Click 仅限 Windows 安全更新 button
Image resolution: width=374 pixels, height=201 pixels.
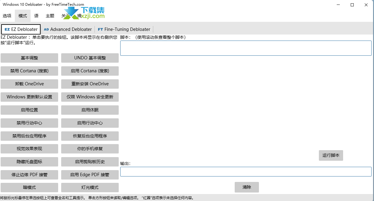[90, 97]
